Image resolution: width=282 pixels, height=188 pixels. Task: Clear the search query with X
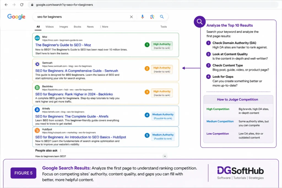point(131,17)
